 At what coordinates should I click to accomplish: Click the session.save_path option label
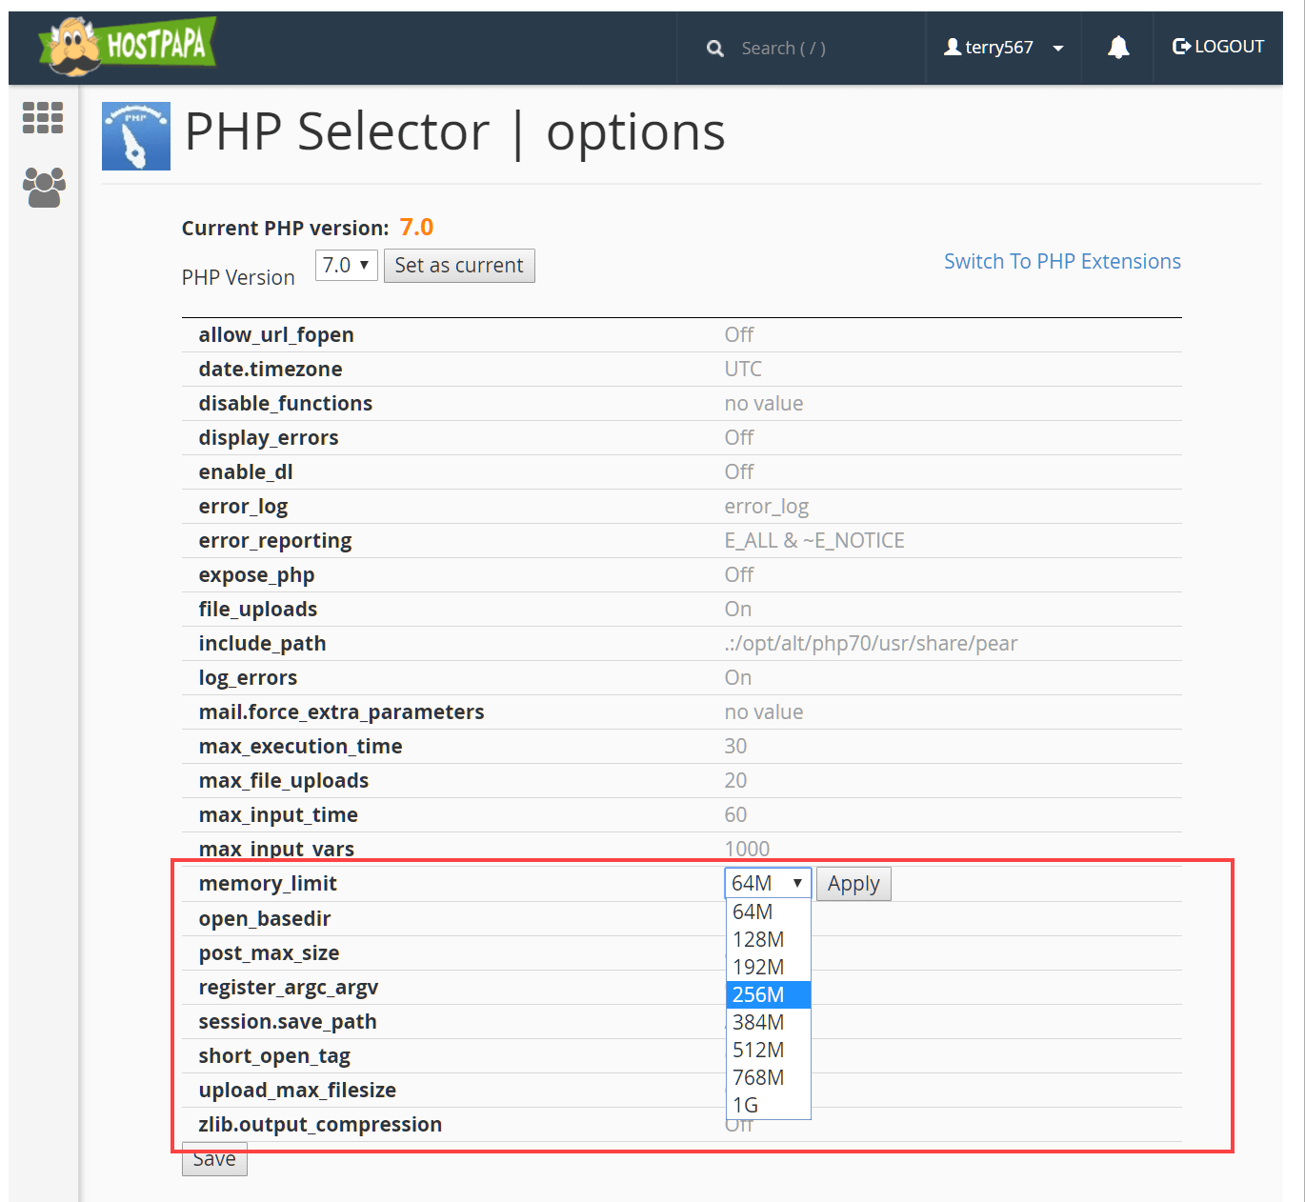288,1022
